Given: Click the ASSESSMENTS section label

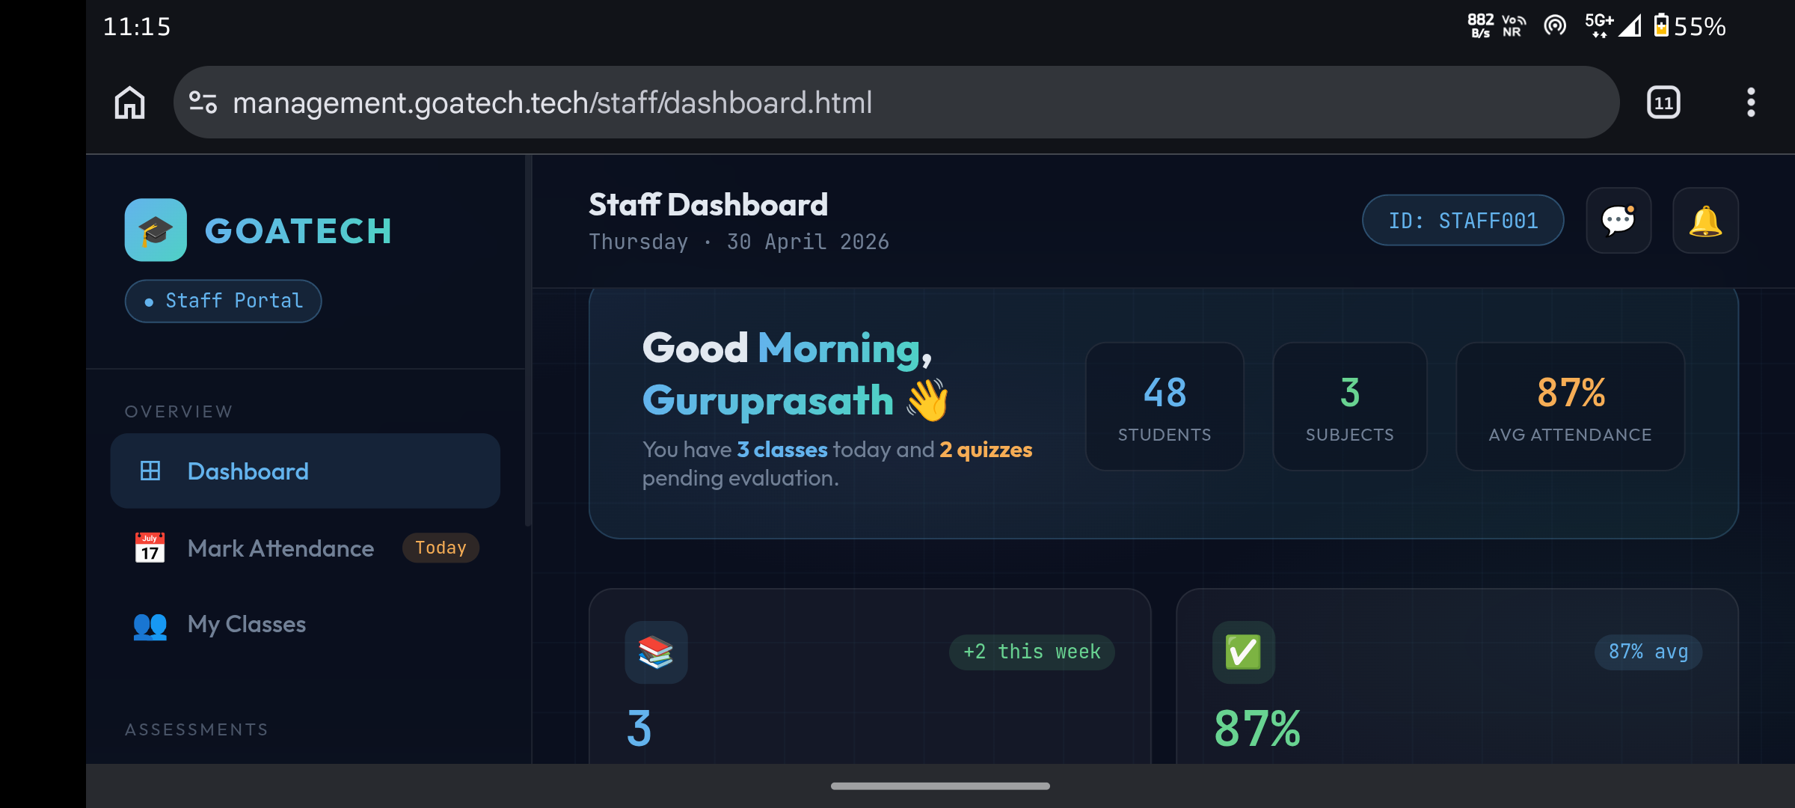Looking at the screenshot, I should pos(197,729).
